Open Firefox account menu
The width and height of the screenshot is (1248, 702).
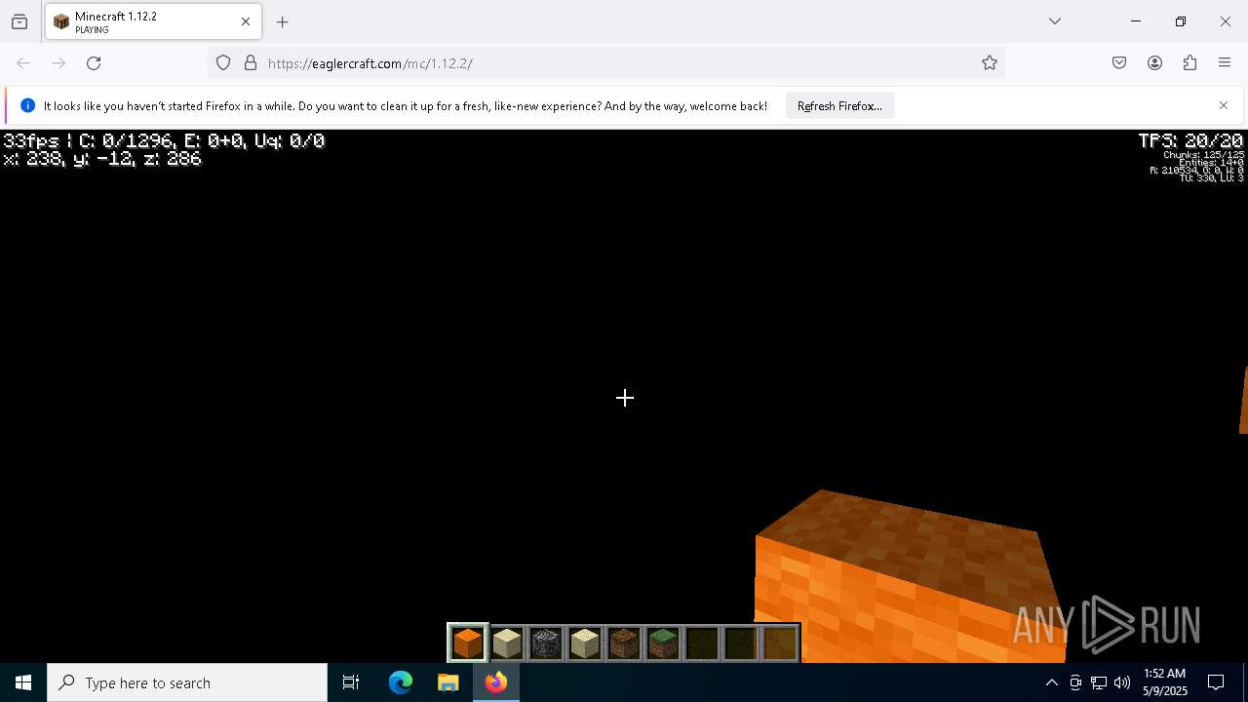1154,63
